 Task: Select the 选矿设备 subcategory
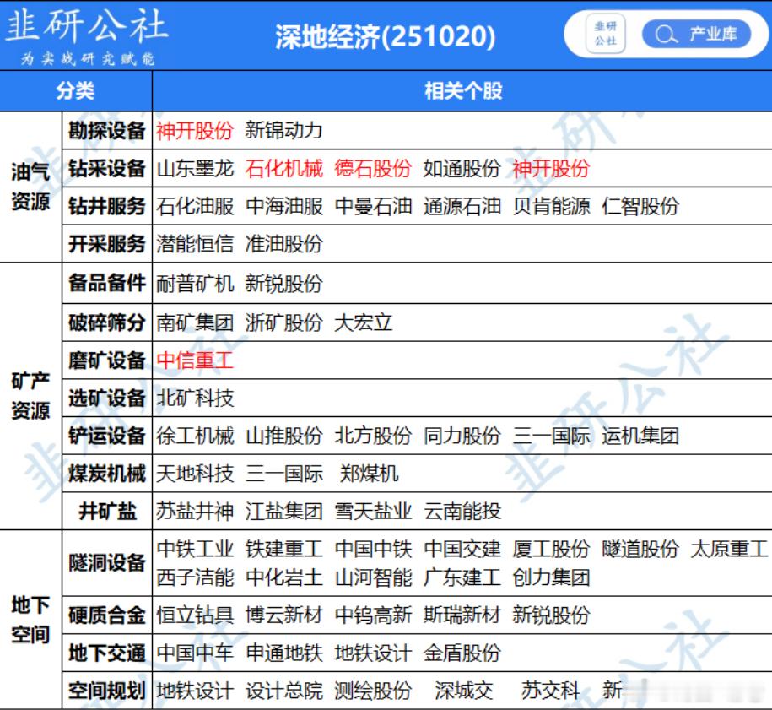point(107,398)
